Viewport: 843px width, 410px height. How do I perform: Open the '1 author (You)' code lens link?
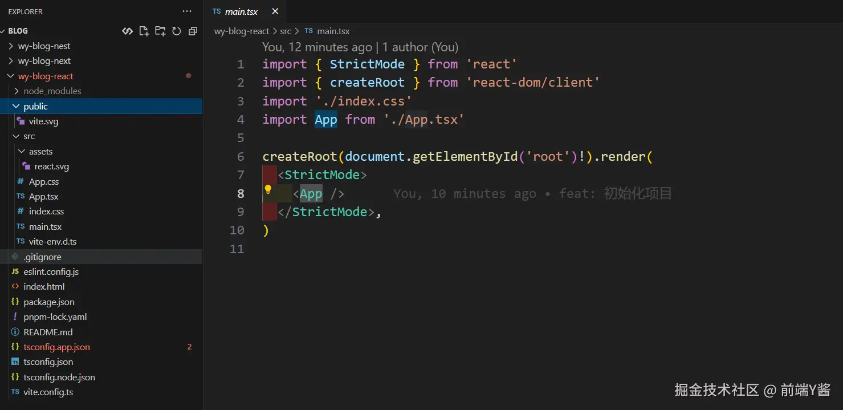tap(420, 47)
